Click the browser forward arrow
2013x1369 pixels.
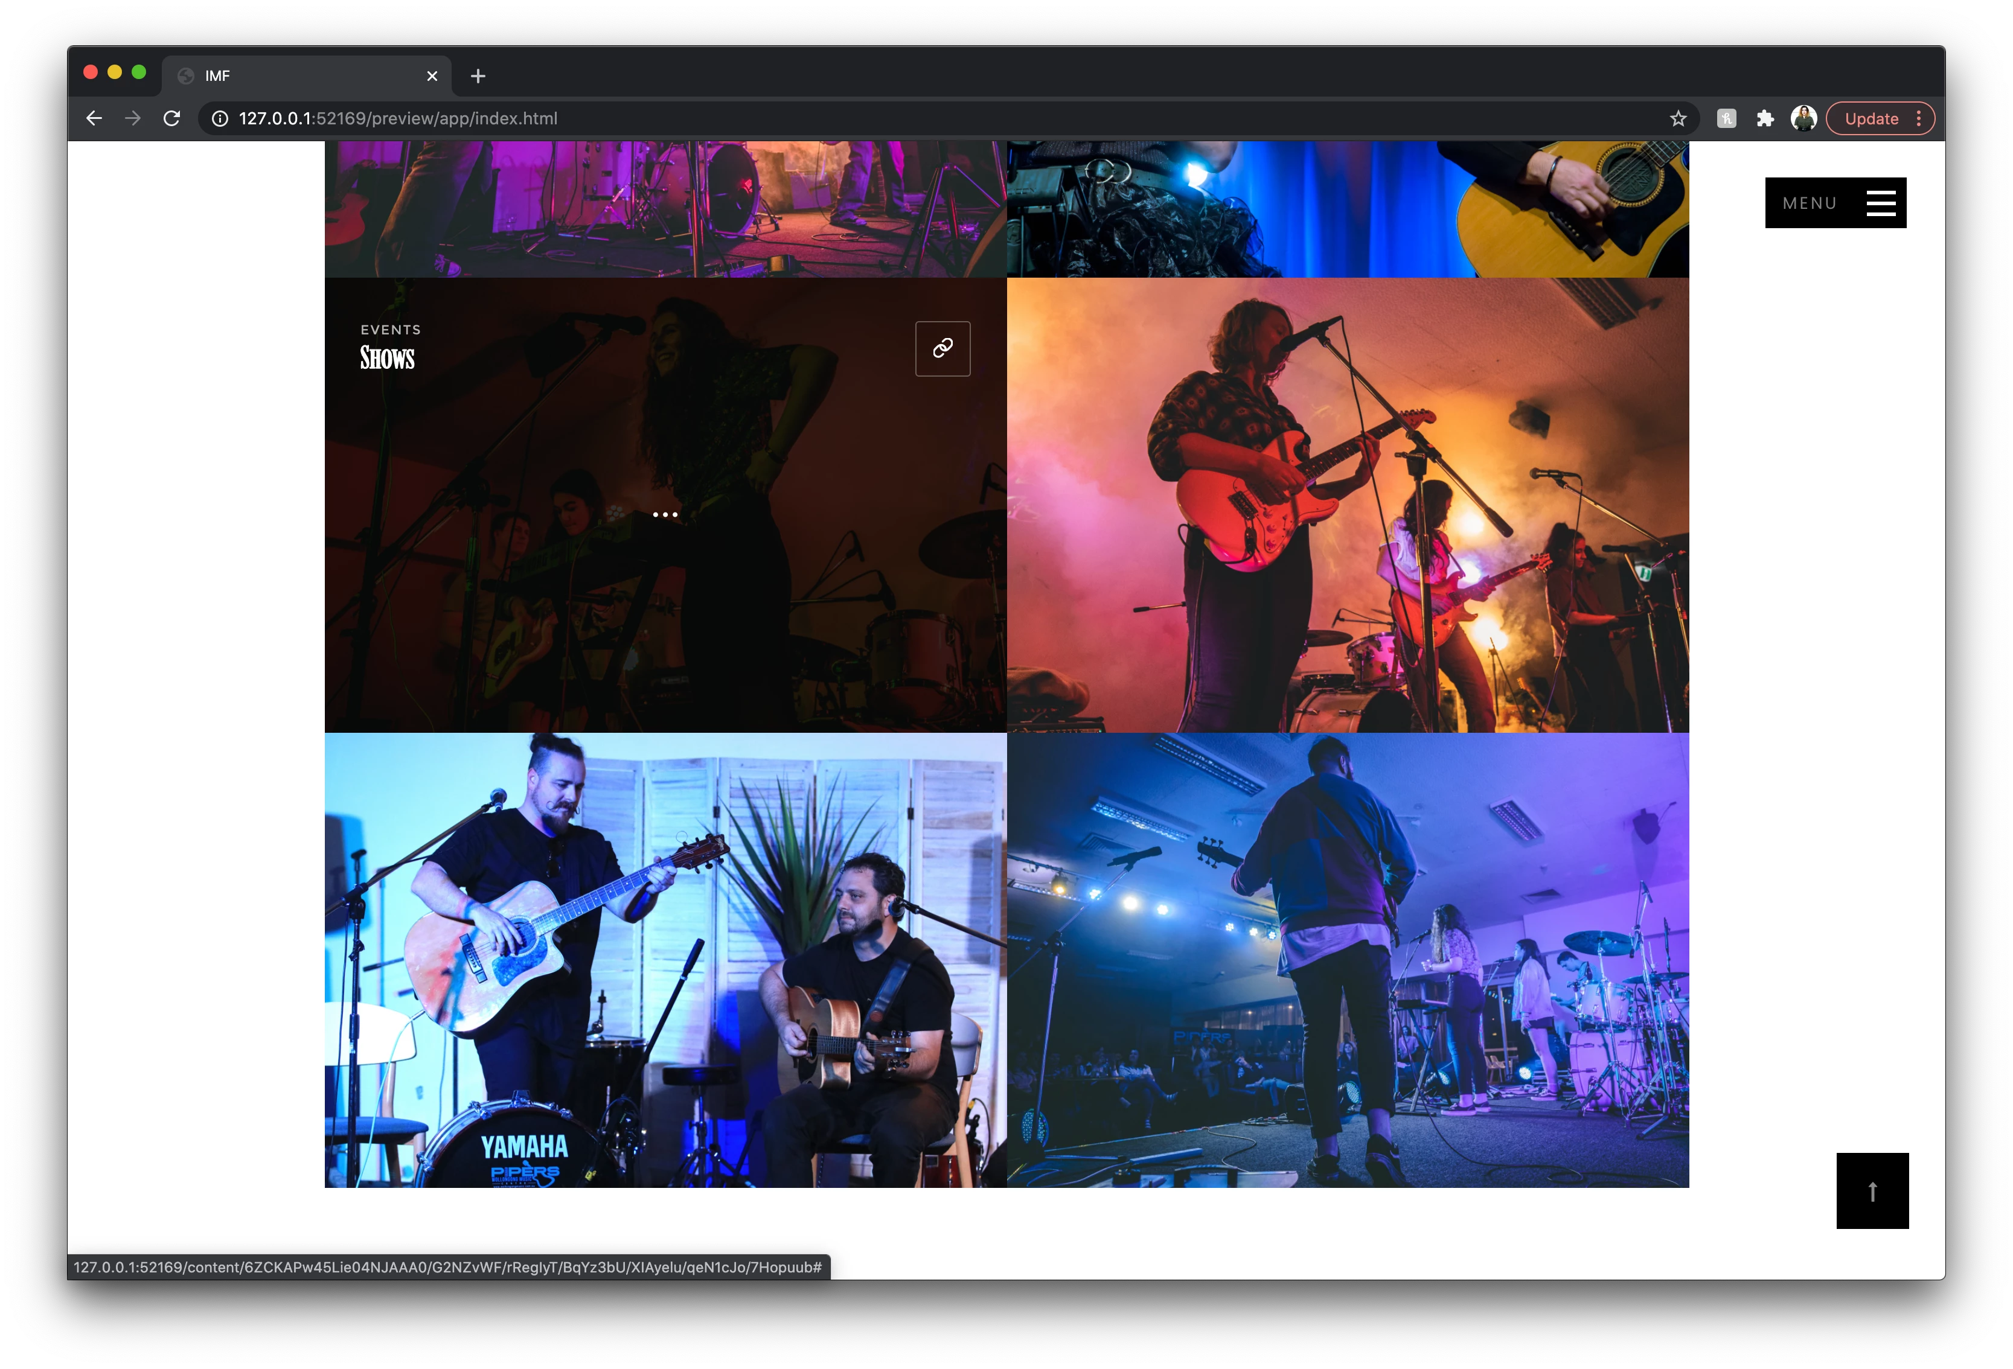[132, 119]
